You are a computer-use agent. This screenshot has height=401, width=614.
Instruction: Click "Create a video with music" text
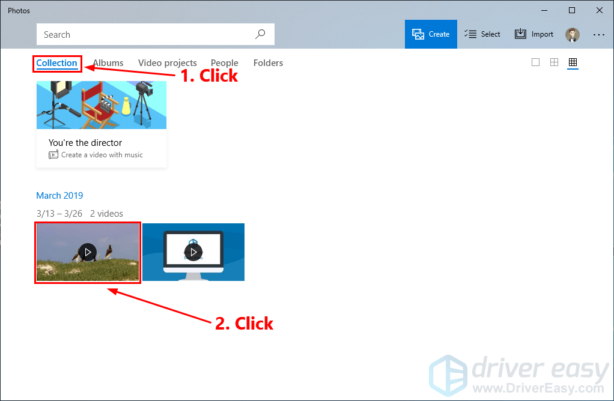102,155
